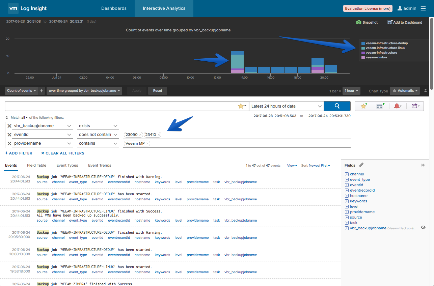Add current query to favorites star-plus icon
434x286 pixels.
click(363, 106)
